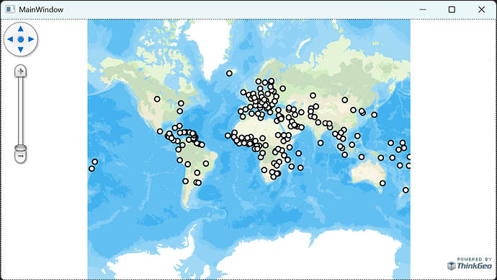Viewport: 497px width, 280px height.
Task: Maximize the MainWindow window
Action: tap(452, 9)
